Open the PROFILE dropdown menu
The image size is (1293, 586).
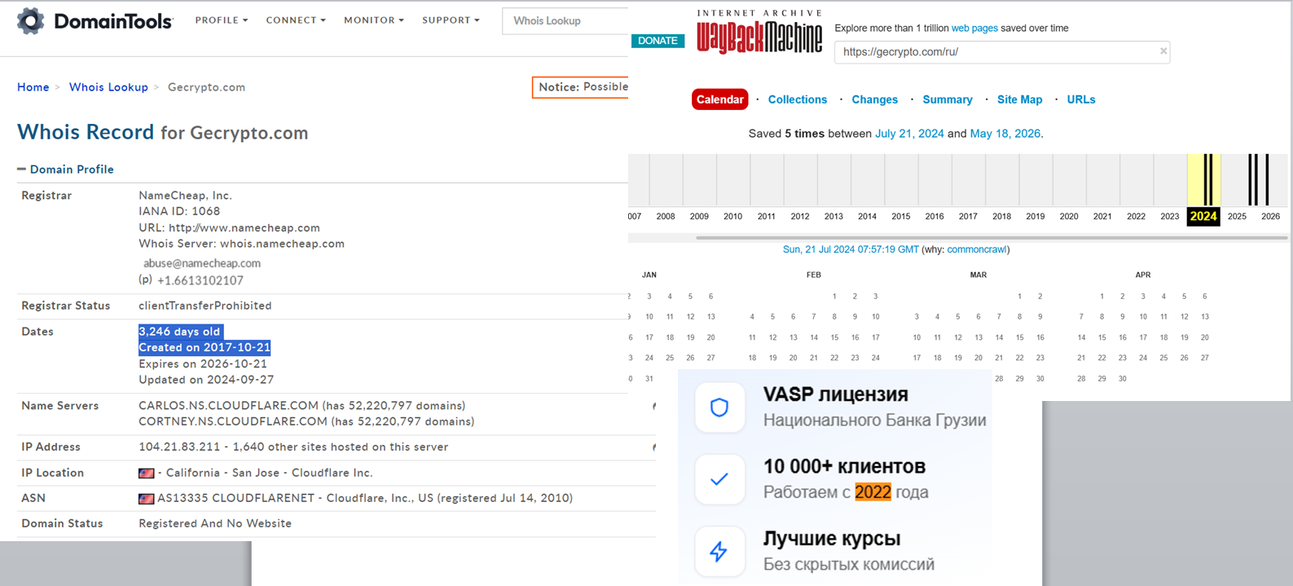coord(222,20)
